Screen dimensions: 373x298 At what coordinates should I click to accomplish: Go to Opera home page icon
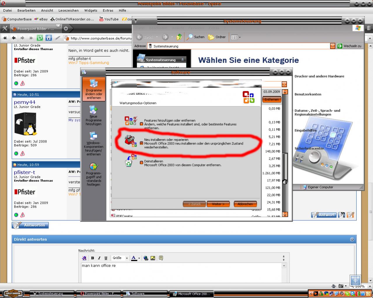(49, 38)
